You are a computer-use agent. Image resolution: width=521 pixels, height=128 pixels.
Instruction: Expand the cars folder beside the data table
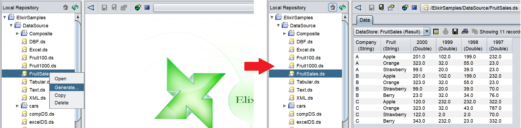pos(285,106)
